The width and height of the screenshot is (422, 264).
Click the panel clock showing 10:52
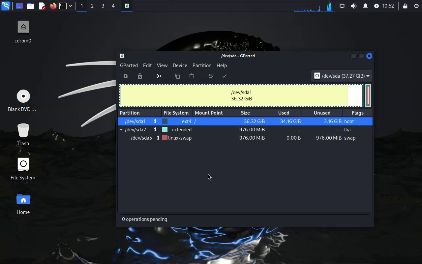pos(388,6)
